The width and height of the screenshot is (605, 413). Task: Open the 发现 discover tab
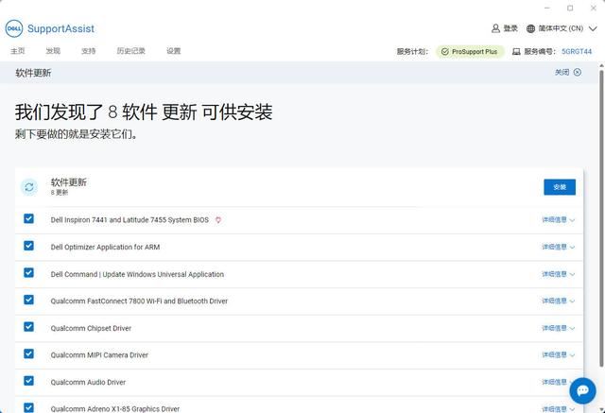pyautogui.click(x=53, y=51)
